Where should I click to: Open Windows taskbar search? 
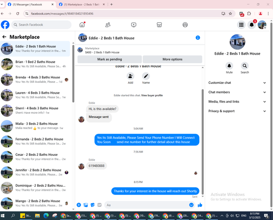(x=13, y=216)
